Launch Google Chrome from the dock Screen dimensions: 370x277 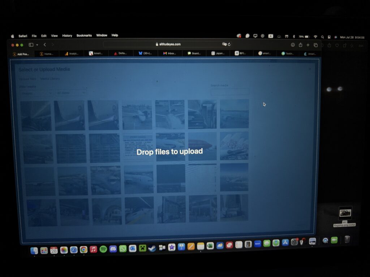pos(83,250)
